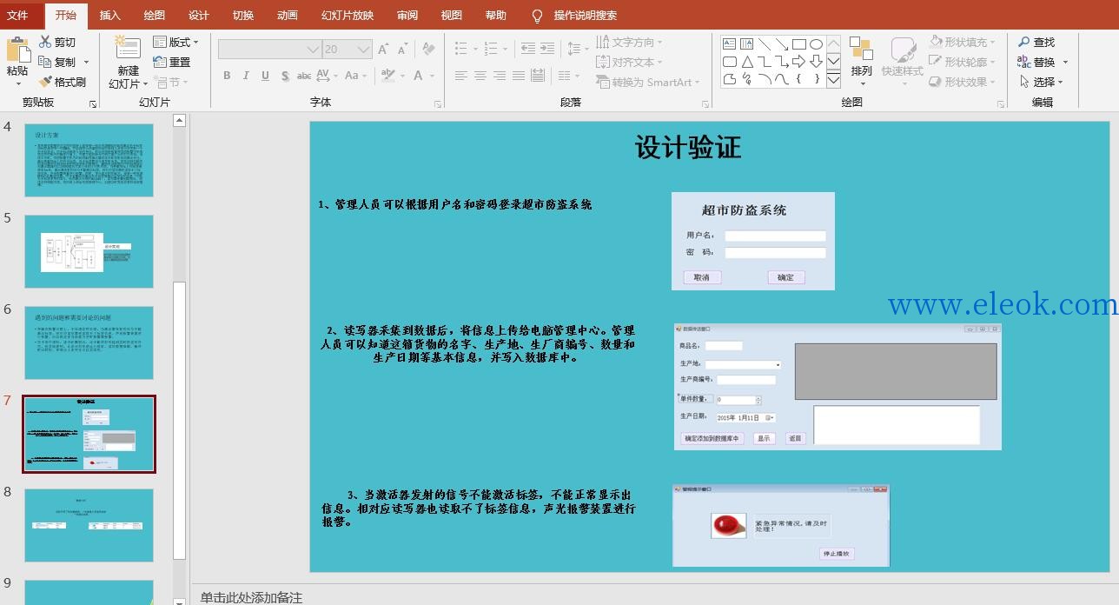
Task: Switch to the Animations (动画) tab
Action: pyautogui.click(x=287, y=15)
